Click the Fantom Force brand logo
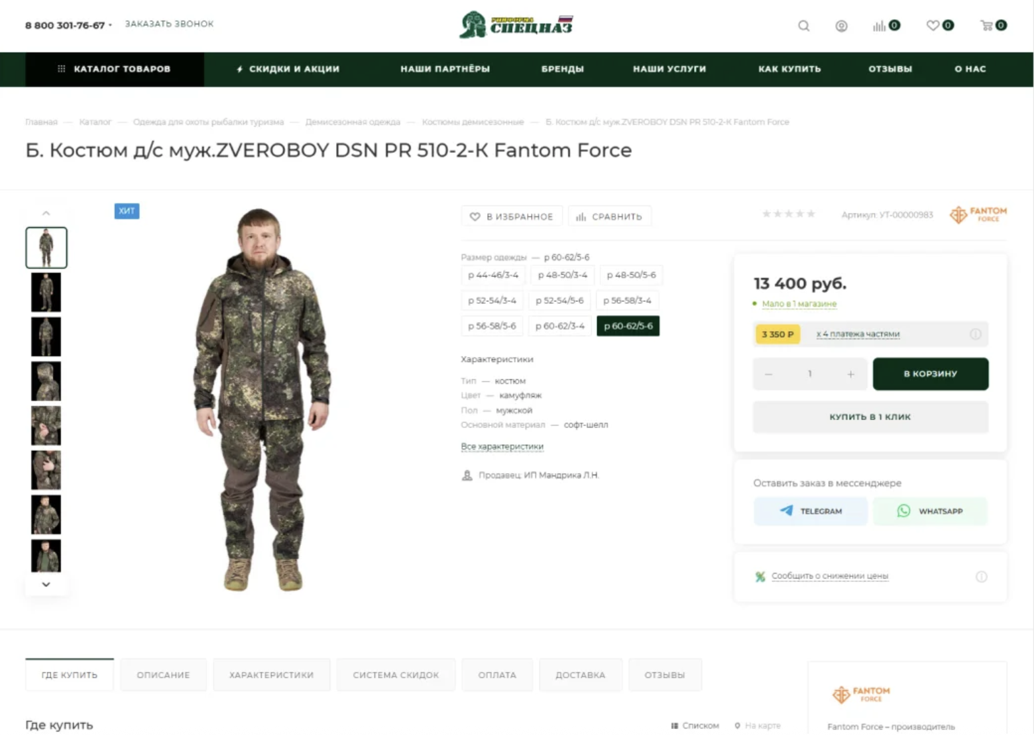This screenshot has height=735, width=1034. pyautogui.click(x=978, y=214)
